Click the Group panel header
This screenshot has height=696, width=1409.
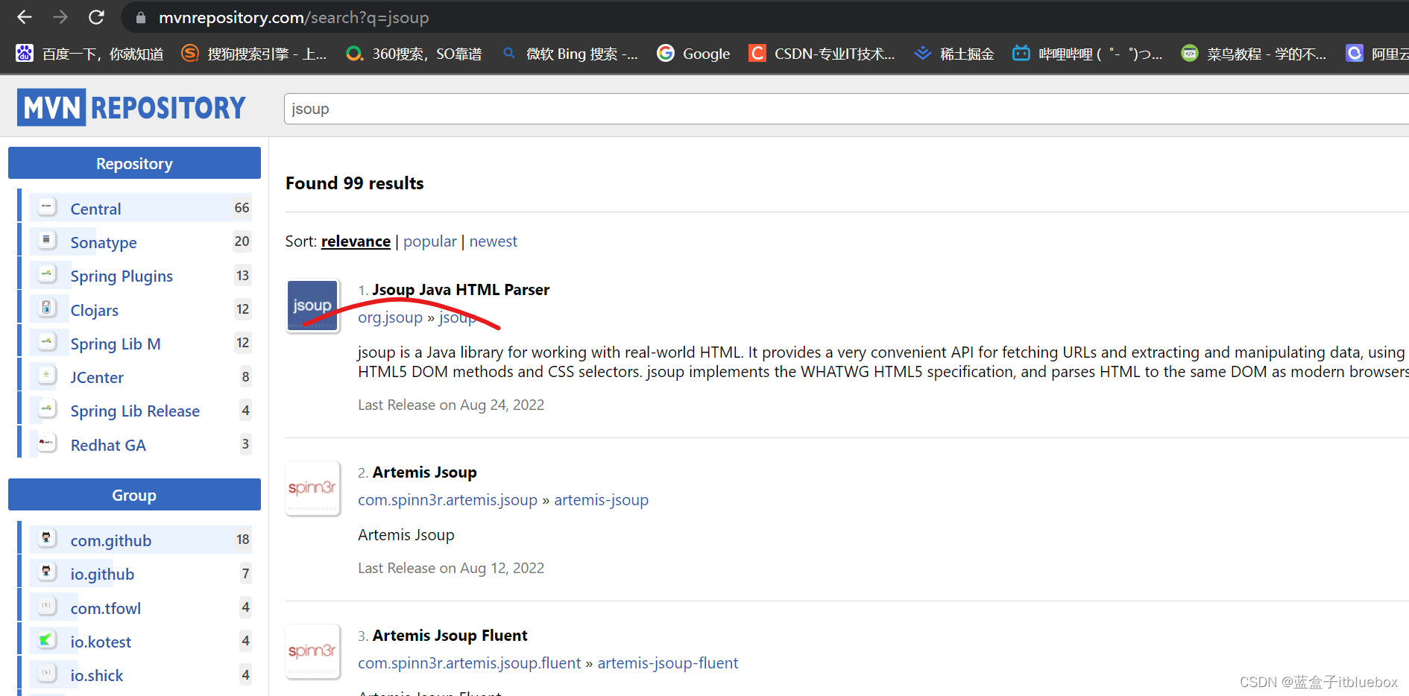pos(134,495)
